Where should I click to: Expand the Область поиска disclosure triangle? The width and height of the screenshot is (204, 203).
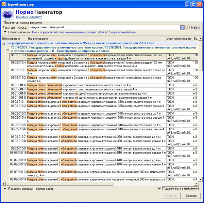click(5, 32)
